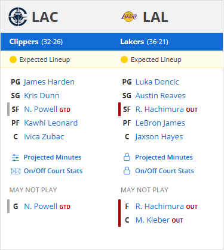Select Kawhi Leonard in the Clippers lineup

tap(51, 123)
